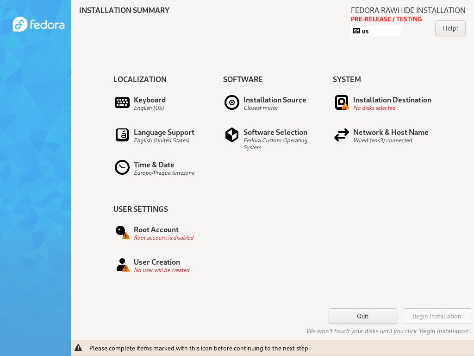Click 'English (US)' keyboard status text
474x356 pixels.
(149, 108)
